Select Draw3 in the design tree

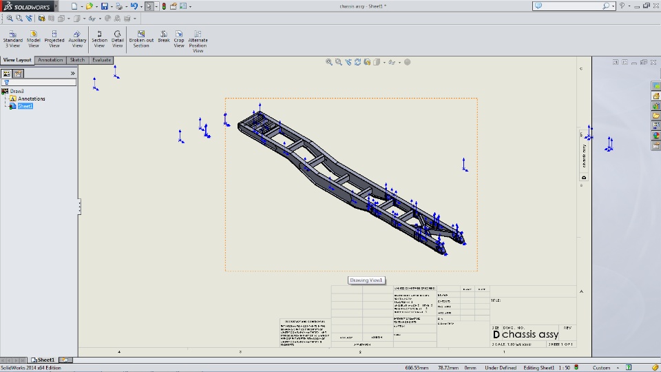point(17,91)
